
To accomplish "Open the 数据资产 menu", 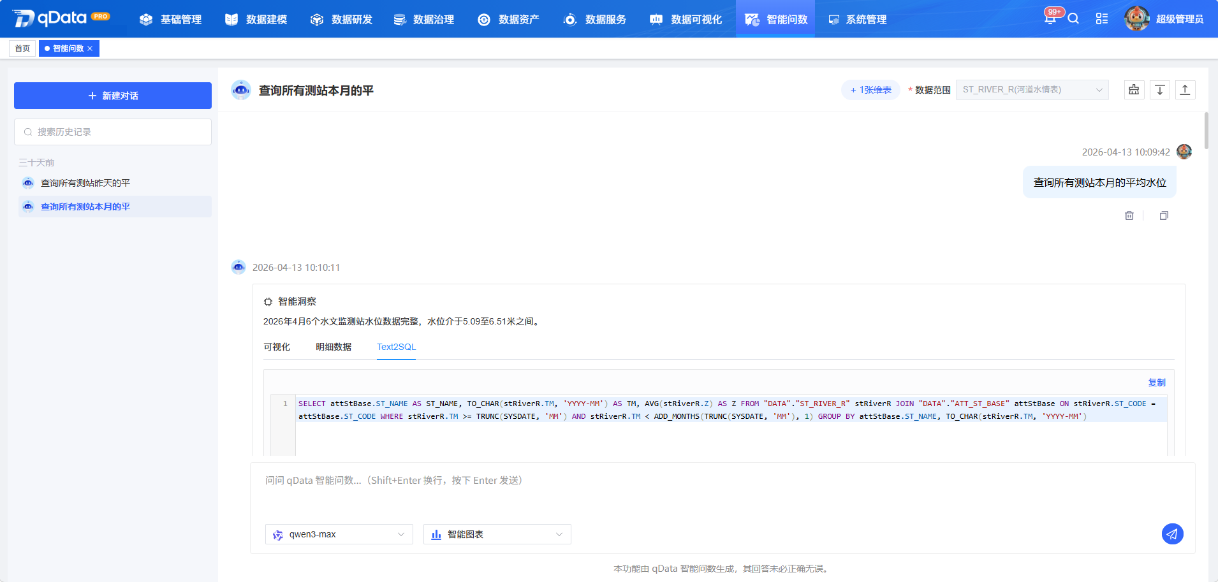I will (508, 19).
